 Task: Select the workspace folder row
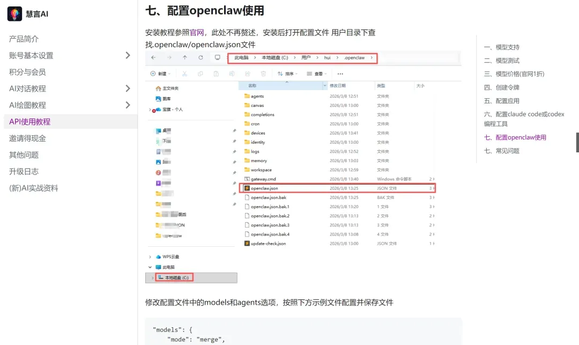click(x=337, y=170)
